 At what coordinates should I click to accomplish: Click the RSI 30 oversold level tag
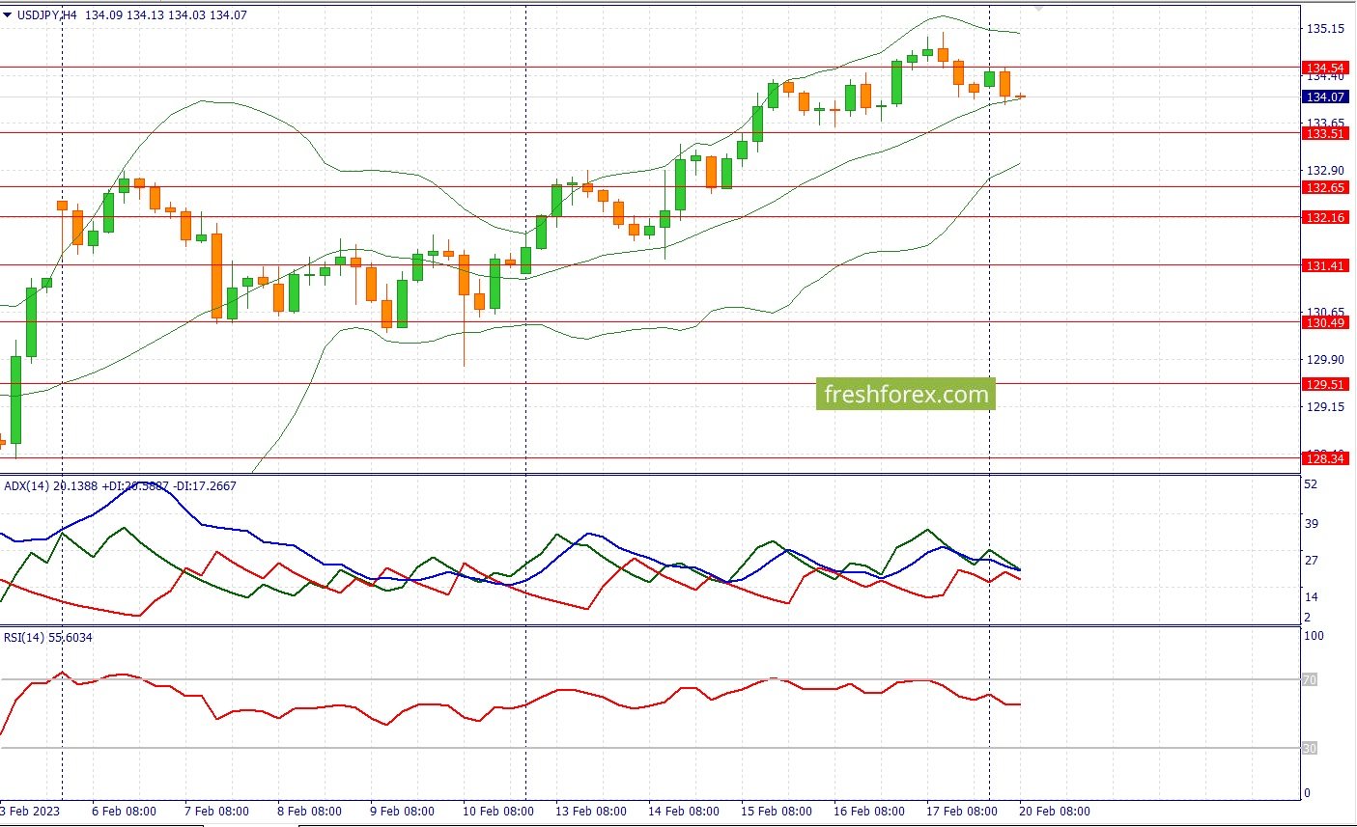point(1310,749)
